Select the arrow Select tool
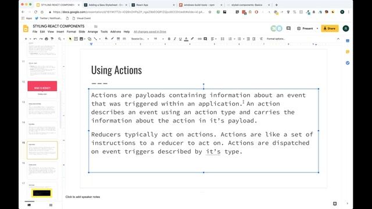This screenshot has width=372, height=209. (x=70, y=39)
